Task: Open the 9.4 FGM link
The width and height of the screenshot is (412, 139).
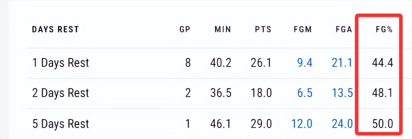Action: [x=305, y=63]
